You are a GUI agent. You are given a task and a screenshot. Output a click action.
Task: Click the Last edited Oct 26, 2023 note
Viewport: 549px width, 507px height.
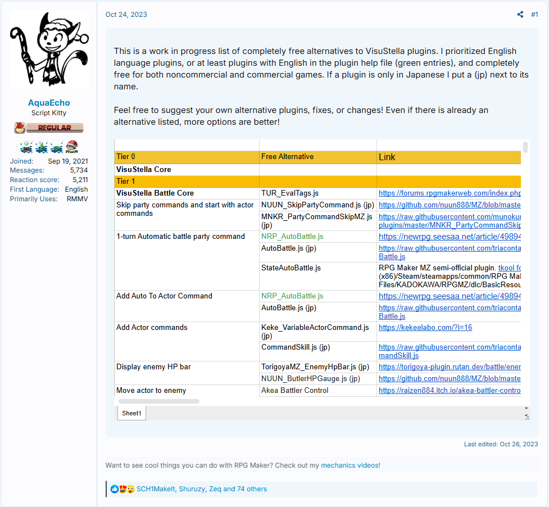[501, 444]
